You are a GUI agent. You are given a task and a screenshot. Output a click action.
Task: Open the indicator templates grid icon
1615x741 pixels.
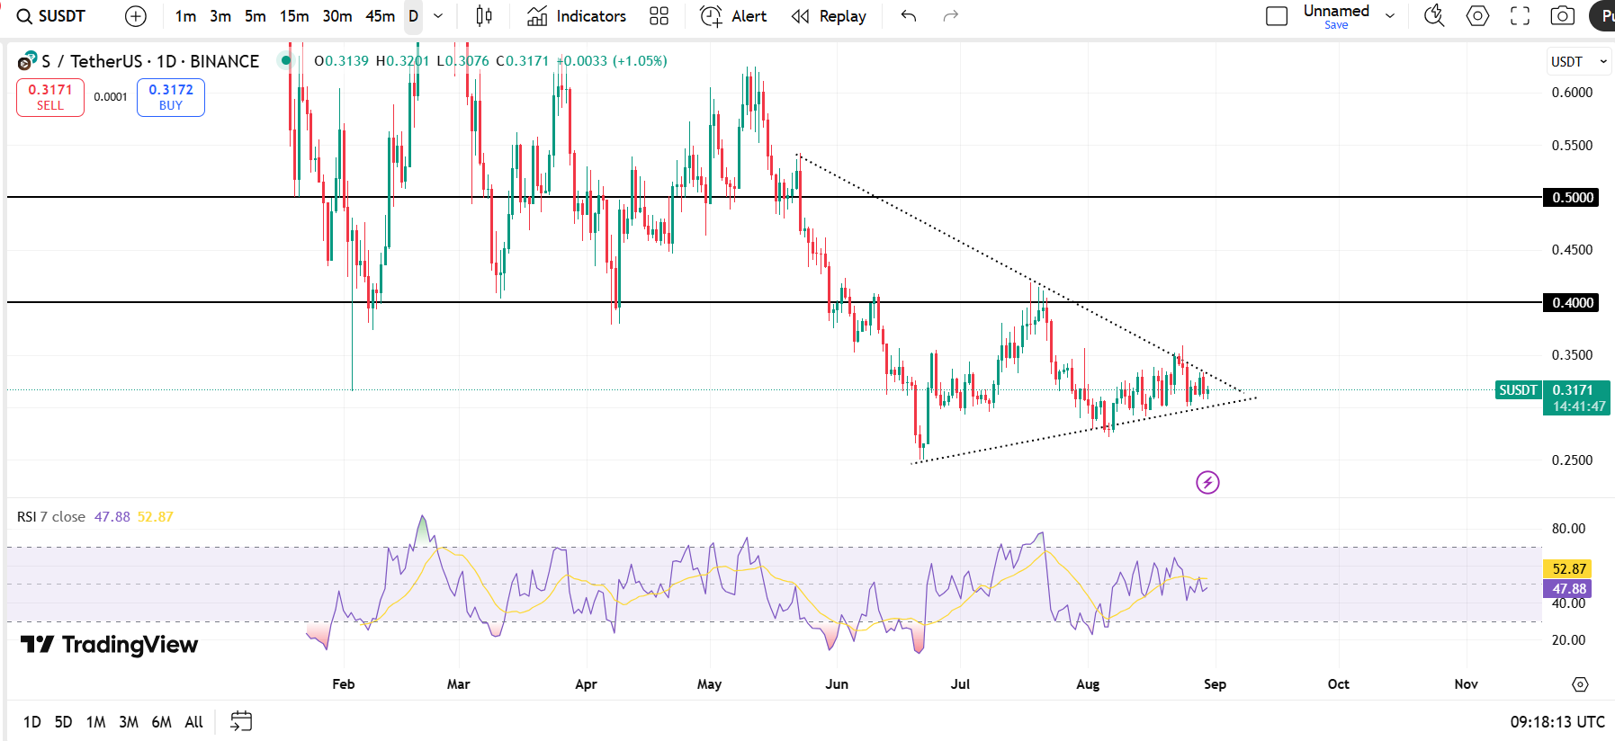pyautogui.click(x=659, y=16)
